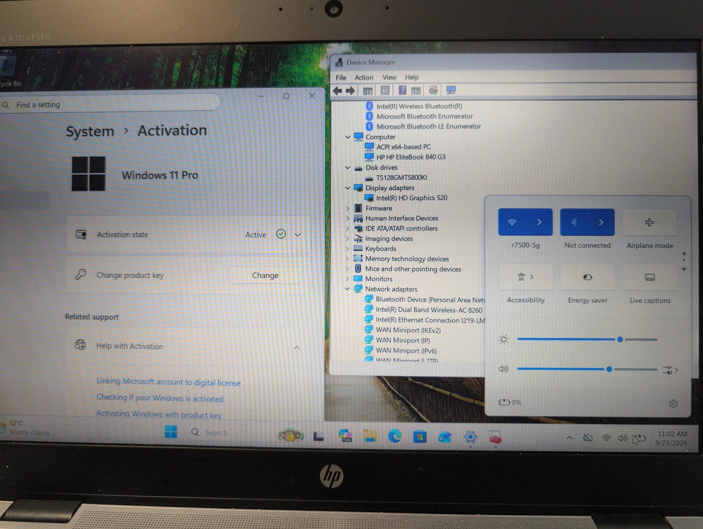Open Microsoft 365 Copilot from the taskbar
Viewport: 703px width, 529px height.
point(344,436)
